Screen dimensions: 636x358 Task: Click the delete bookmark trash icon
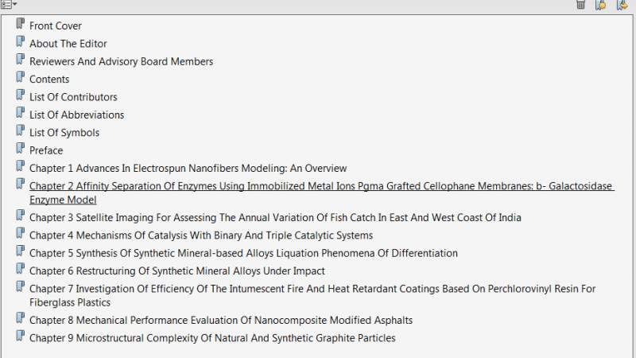coord(581,5)
